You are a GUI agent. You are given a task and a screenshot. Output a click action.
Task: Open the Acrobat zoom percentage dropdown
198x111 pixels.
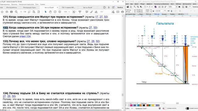(x=67, y=12)
